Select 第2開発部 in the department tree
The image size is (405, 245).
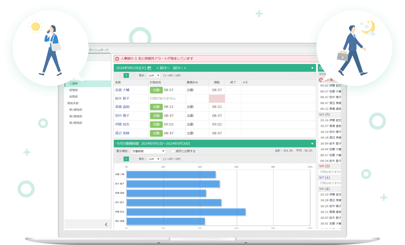point(76,116)
